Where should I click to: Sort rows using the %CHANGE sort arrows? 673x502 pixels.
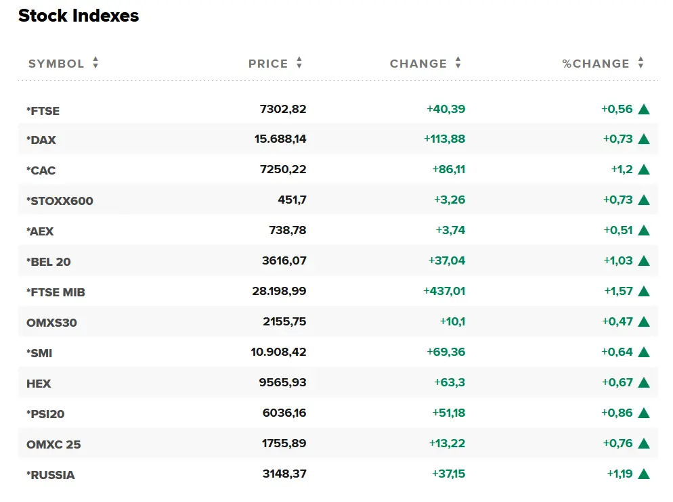(x=641, y=63)
